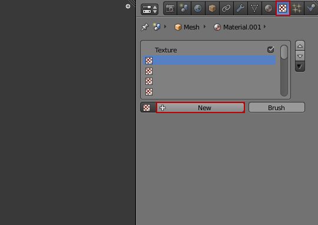Open the Modifiers wrench tab
The image size is (318, 225).
(240, 8)
